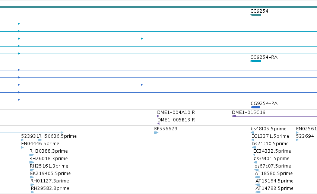
Task: Select the arrow glyph under AT18580.5prime
Action: [257, 177]
